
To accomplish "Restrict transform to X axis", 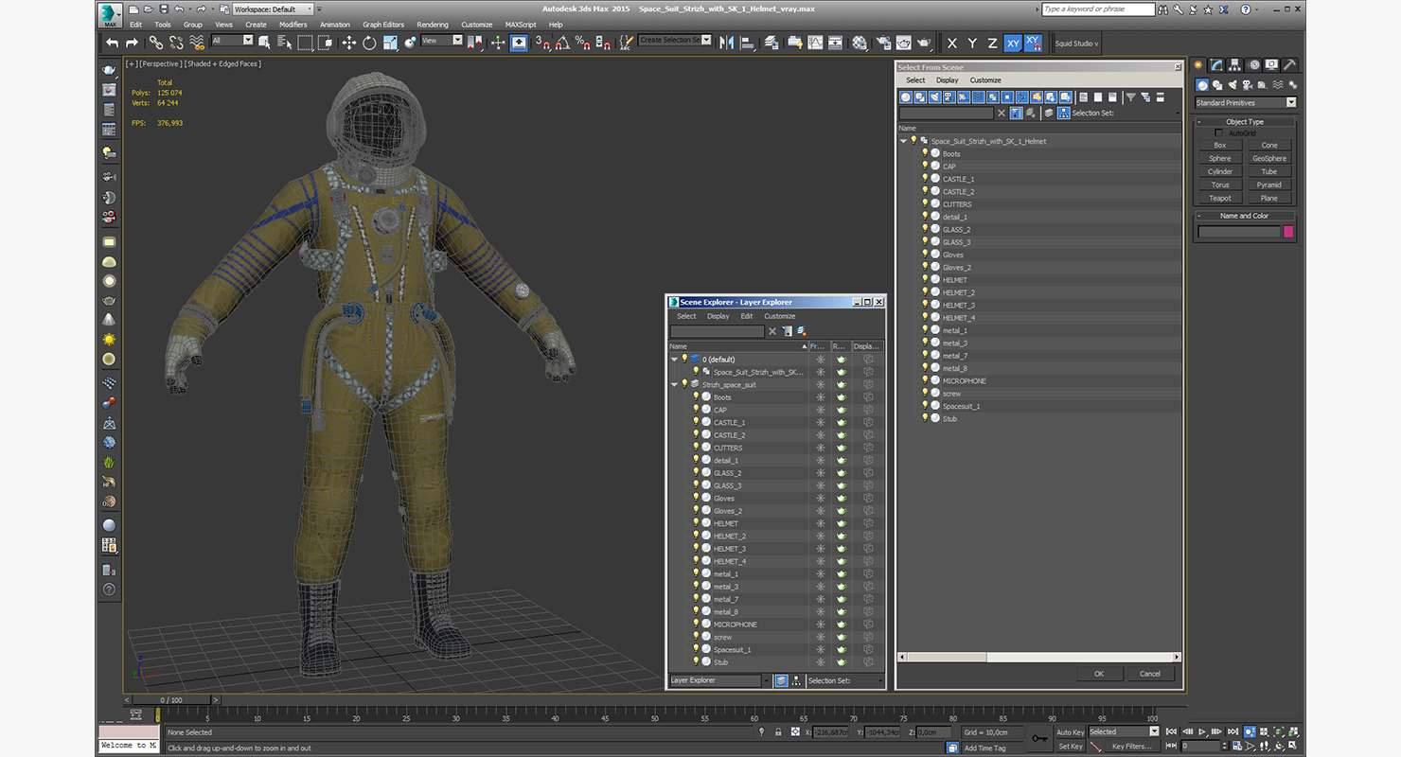I will click(x=951, y=44).
